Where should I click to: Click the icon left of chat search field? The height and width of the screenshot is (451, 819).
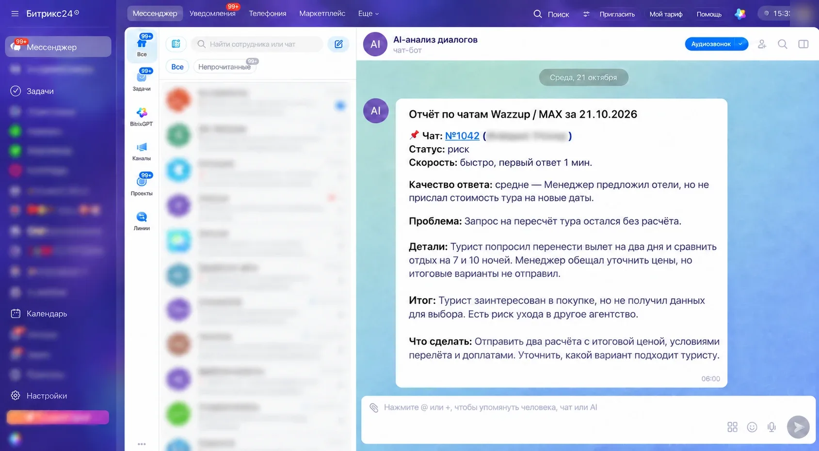click(176, 44)
